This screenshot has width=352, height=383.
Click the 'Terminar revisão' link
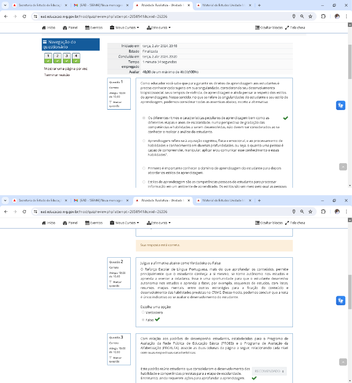click(x=57, y=75)
